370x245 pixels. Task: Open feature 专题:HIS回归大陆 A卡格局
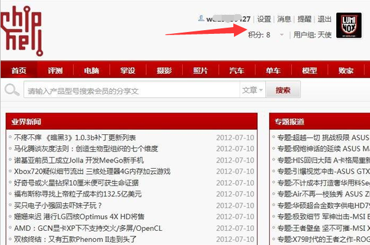(323, 160)
